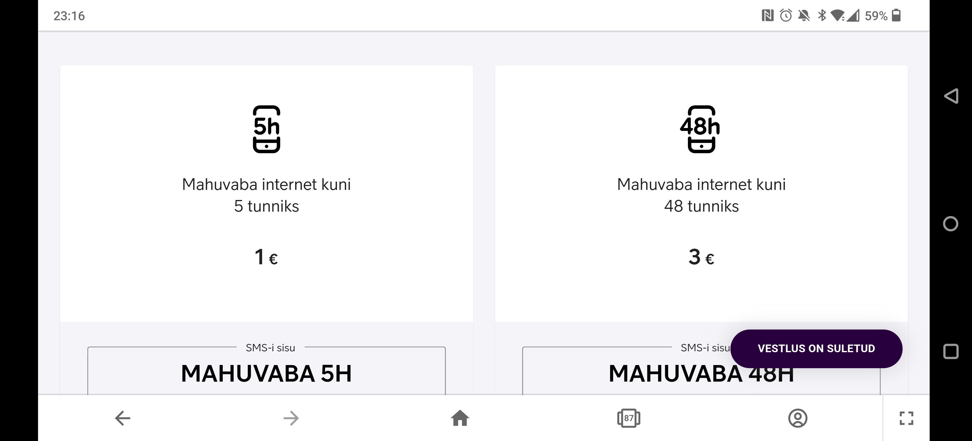Tap the browser forward arrow
Screen dimensions: 972x441
pyautogui.click(x=291, y=418)
